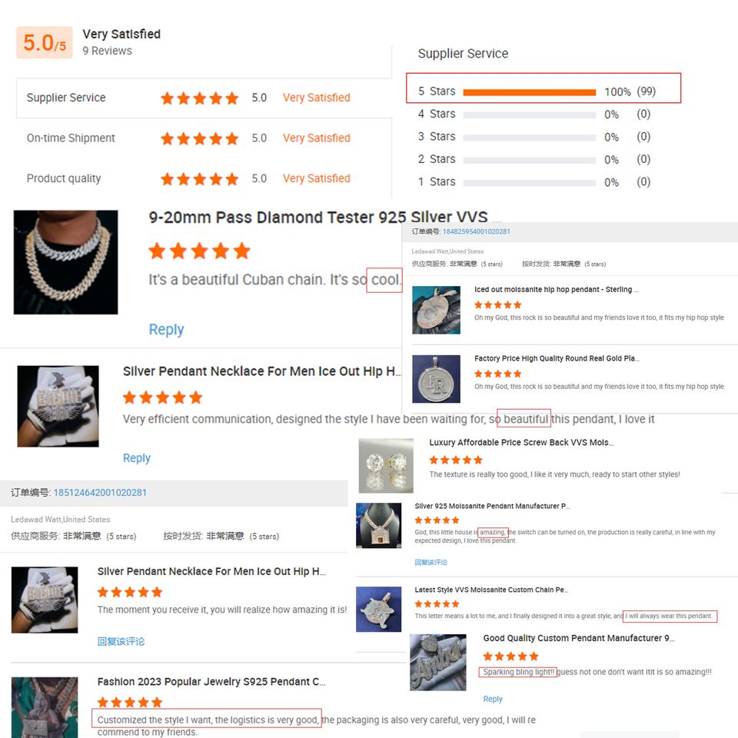Click Reply under efficient communication pendant review
This screenshot has height=738, width=738.
137,458
